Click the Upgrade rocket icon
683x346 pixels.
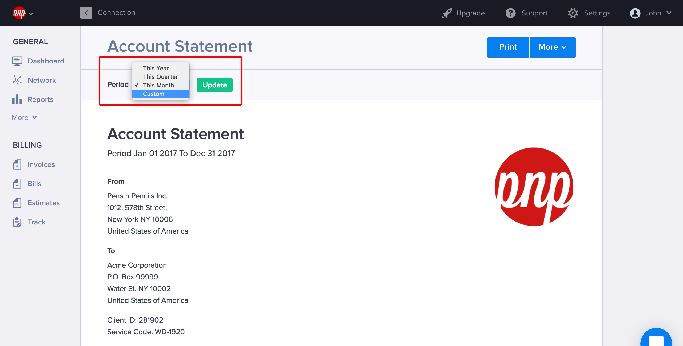tap(447, 13)
